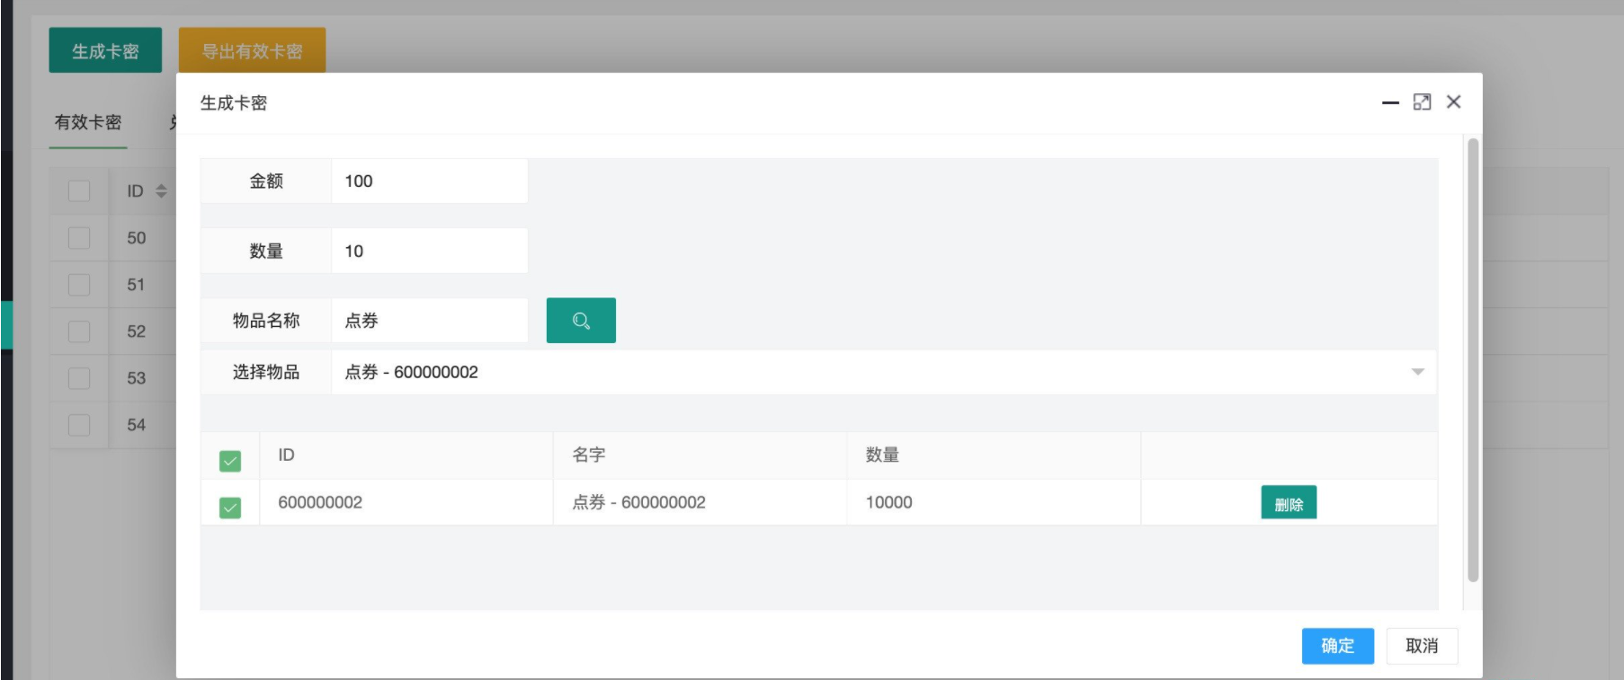Click the dropdown arrow in 选择物品 field
Image resolution: width=1624 pixels, height=680 pixels.
point(1417,372)
